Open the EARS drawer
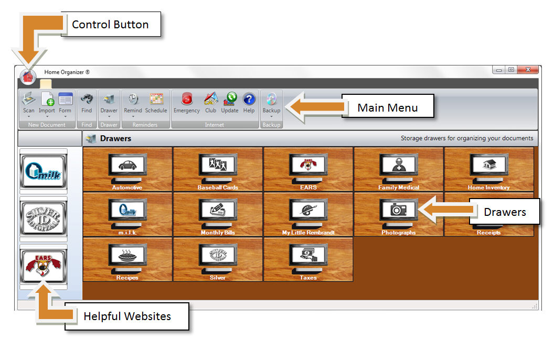Viewport: 554px width, 351px height. click(x=308, y=169)
